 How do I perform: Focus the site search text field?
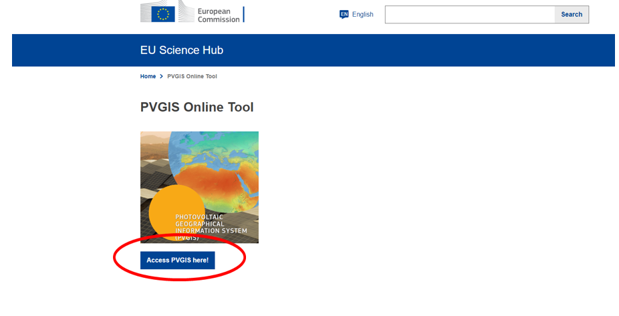[x=469, y=15]
